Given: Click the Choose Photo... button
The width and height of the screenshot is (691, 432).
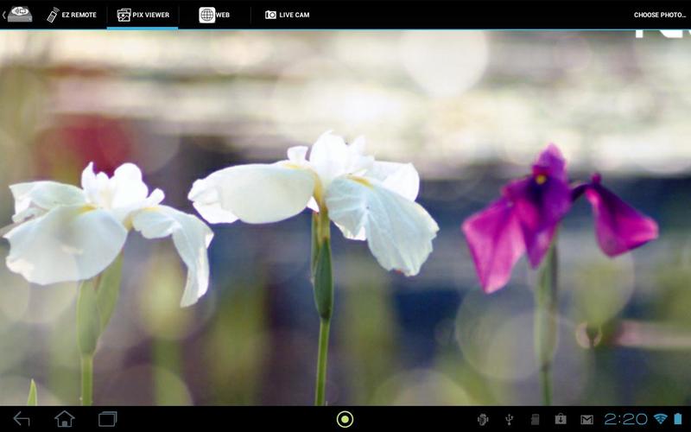Looking at the screenshot, I should tap(660, 15).
